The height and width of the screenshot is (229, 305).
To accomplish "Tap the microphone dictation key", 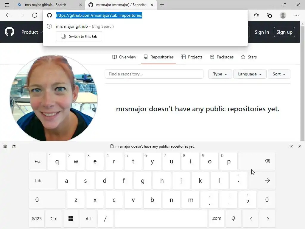I will point(234,219).
